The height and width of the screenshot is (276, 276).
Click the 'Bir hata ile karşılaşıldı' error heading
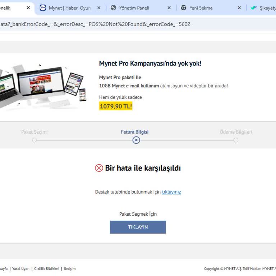point(143,168)
